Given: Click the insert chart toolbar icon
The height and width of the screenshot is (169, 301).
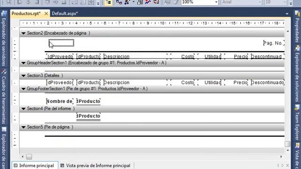Looking at the screenshot, I should [148, 2].
